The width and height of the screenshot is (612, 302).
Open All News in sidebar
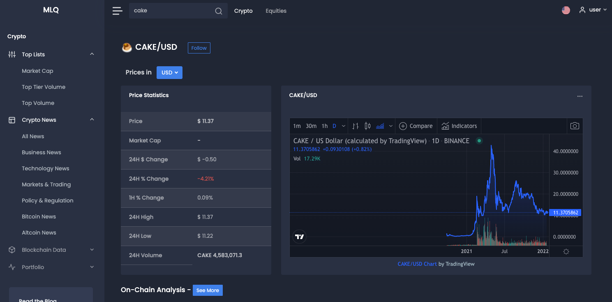click(x=33, y=136)
